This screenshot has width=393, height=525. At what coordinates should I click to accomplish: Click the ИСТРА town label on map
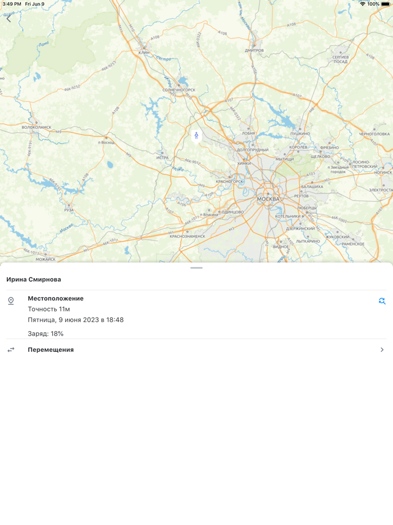tap(163, 158)
